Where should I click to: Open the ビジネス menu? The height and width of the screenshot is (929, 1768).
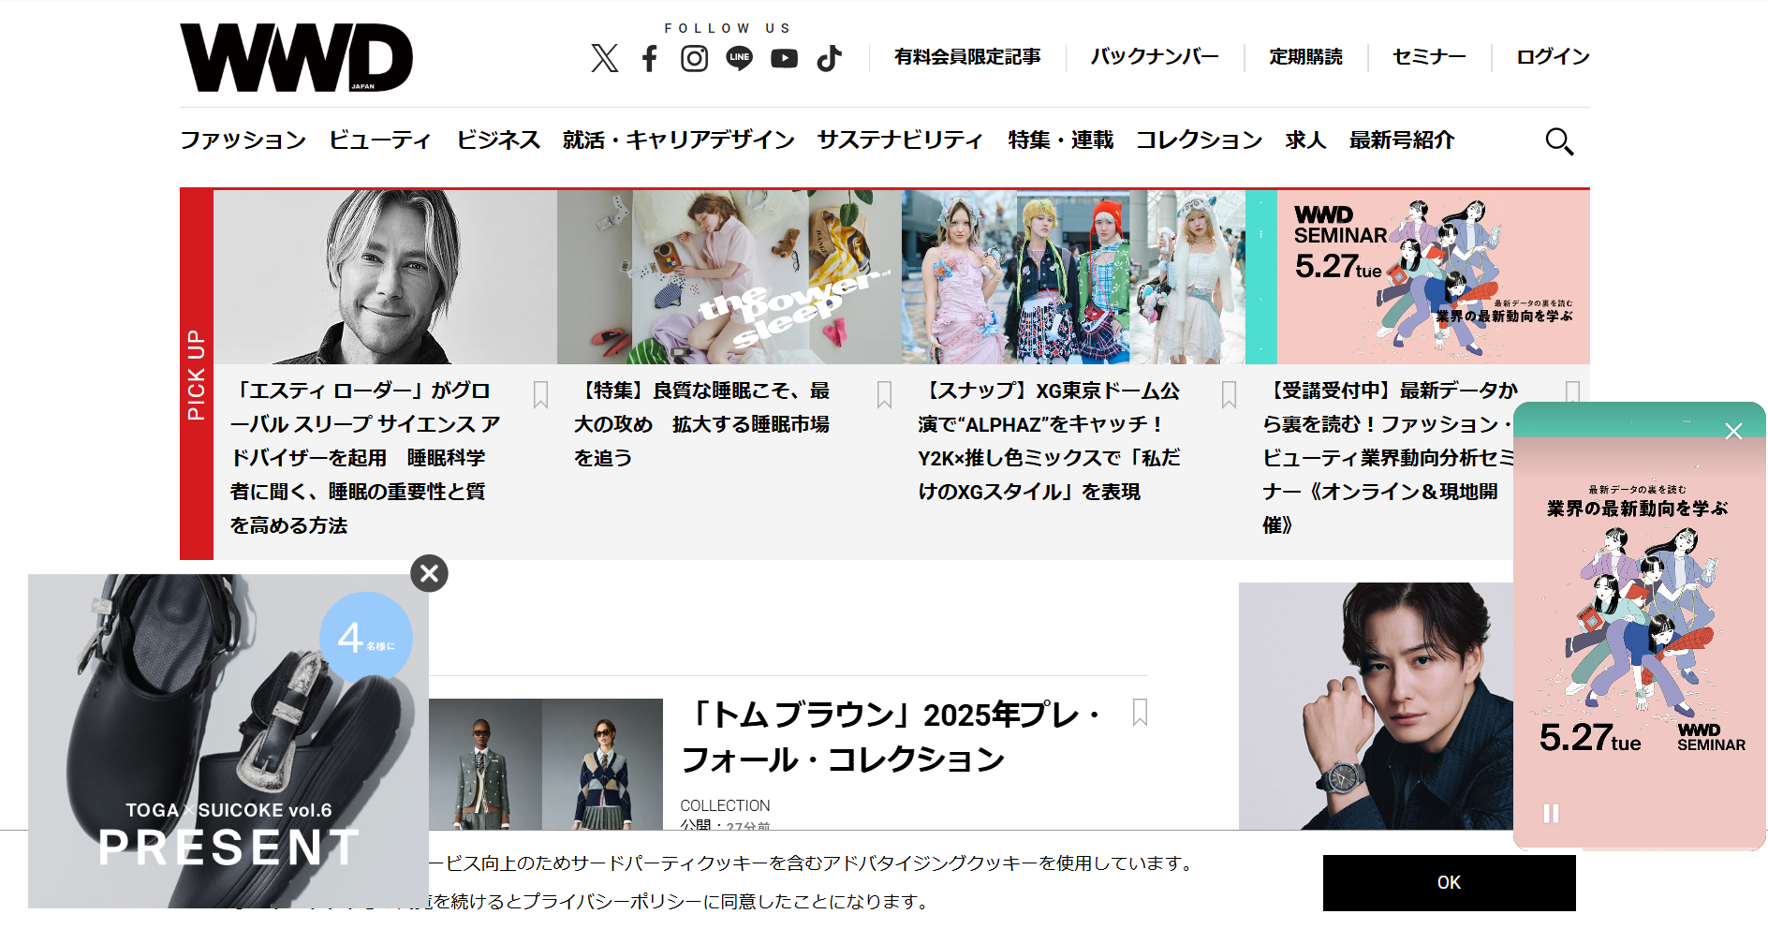[498, 140]
